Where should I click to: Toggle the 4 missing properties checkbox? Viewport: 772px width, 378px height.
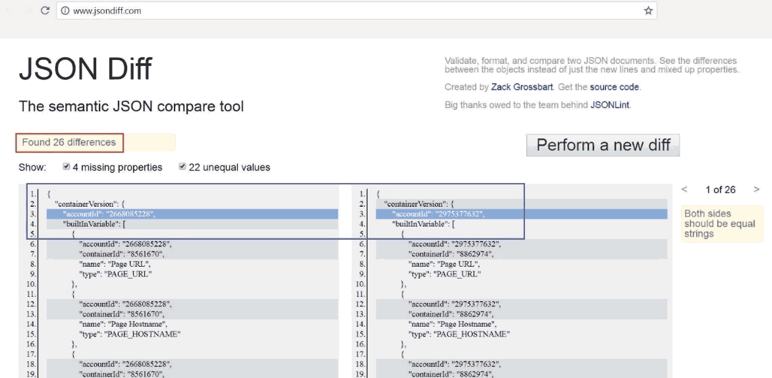(x=67, y=167)
